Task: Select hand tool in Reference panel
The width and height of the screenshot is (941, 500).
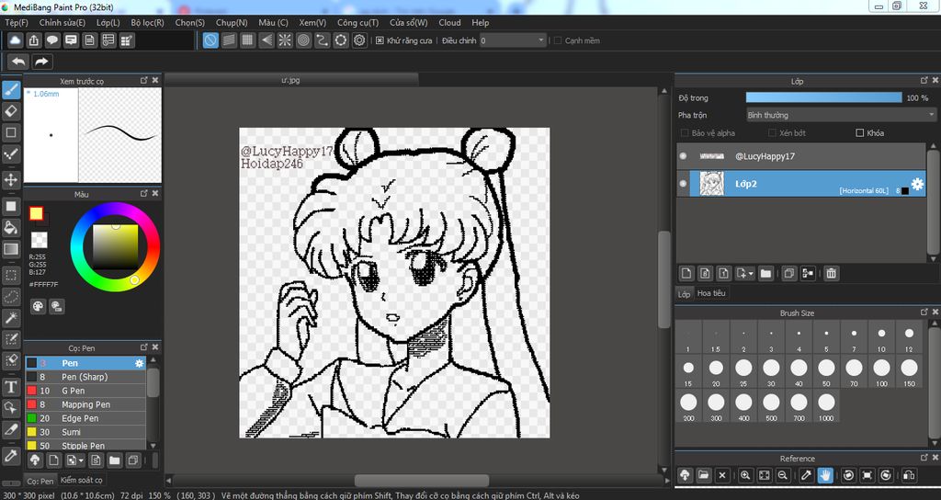Action: click(x=825, y=475)
